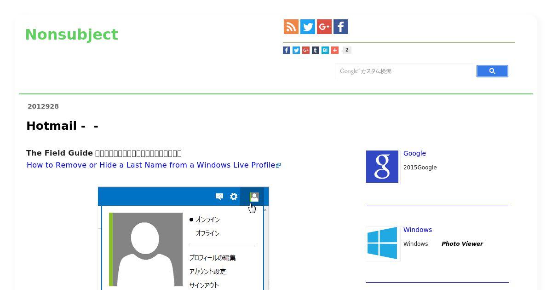This screenshot has height=290, width=552.
Task: Share on Tumblr
Action: point(316,50)
